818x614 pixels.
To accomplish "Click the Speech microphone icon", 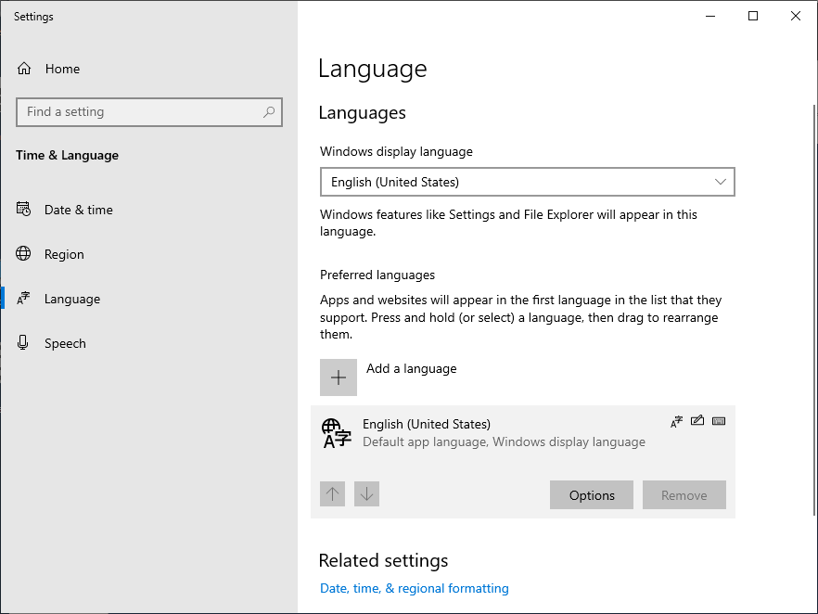I will pos(23,343).
